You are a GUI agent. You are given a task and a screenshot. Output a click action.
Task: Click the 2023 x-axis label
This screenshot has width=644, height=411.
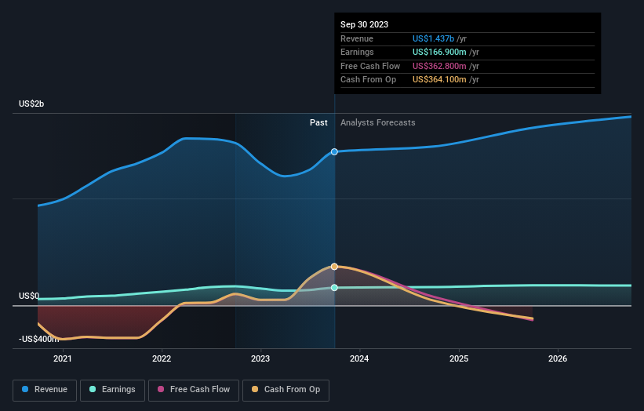(x=260, y=359)
